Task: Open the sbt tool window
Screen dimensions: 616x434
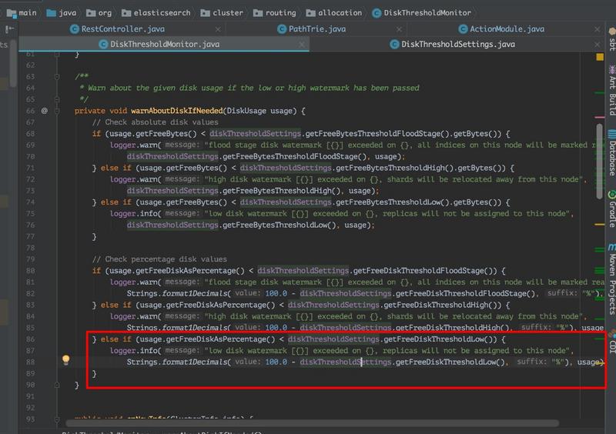Action: pyautogui.click(x=611, y=39)
